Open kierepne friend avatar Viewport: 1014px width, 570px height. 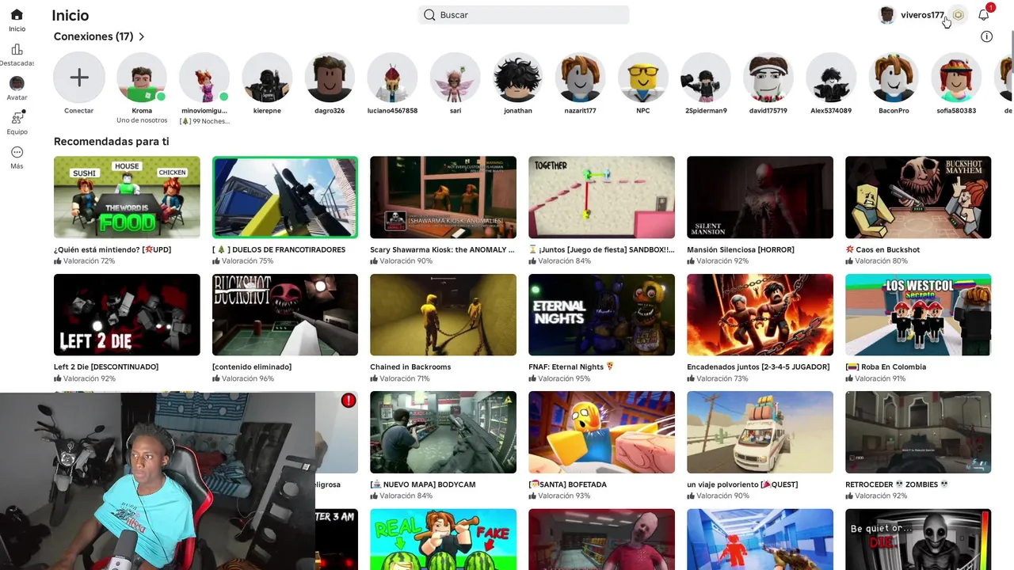click(267, 78)
